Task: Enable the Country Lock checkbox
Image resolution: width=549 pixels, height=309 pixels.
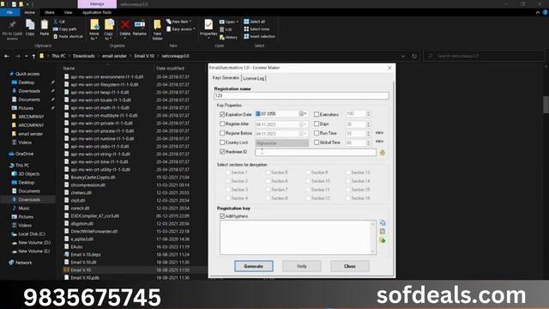Action: 222,142
